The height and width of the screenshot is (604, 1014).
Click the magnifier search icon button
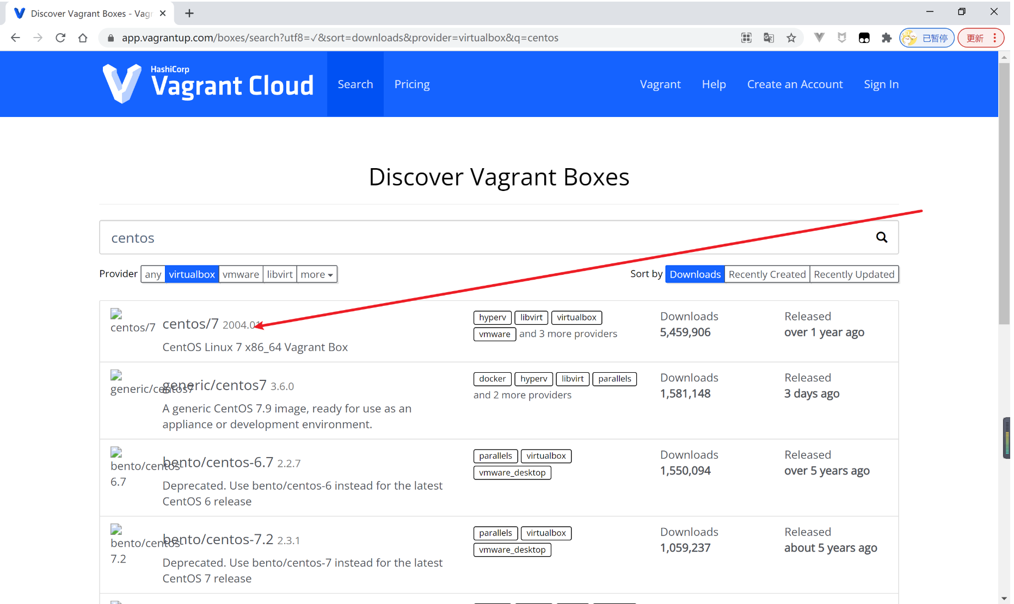pyautogui.click(x=882, y=237)
